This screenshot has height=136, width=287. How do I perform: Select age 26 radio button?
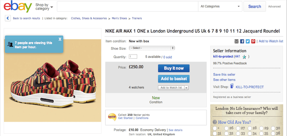(226, 128)
